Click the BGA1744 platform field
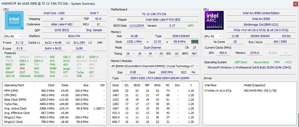This screenshot has height=127, width=299. point(74,36)
